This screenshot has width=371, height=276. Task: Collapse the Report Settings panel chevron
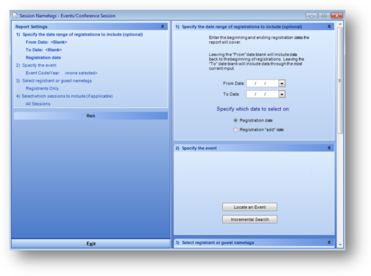click(163, 27)
